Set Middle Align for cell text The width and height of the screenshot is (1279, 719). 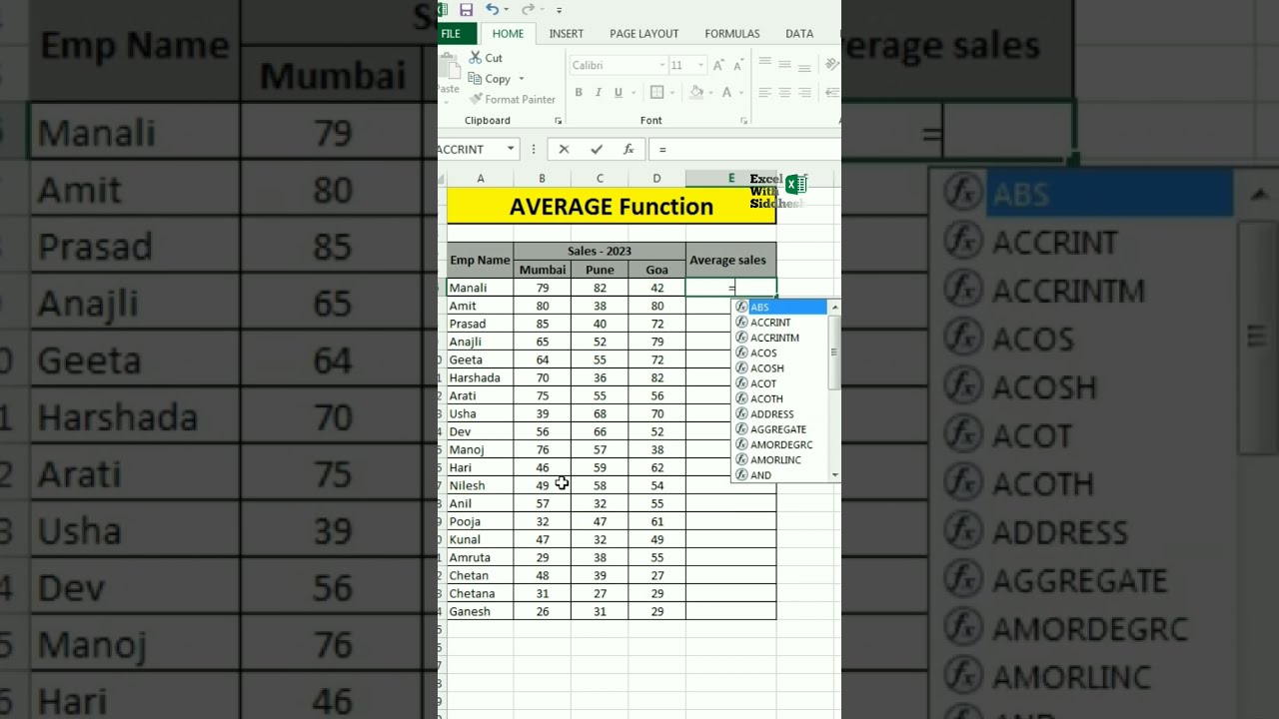(785, 65)
